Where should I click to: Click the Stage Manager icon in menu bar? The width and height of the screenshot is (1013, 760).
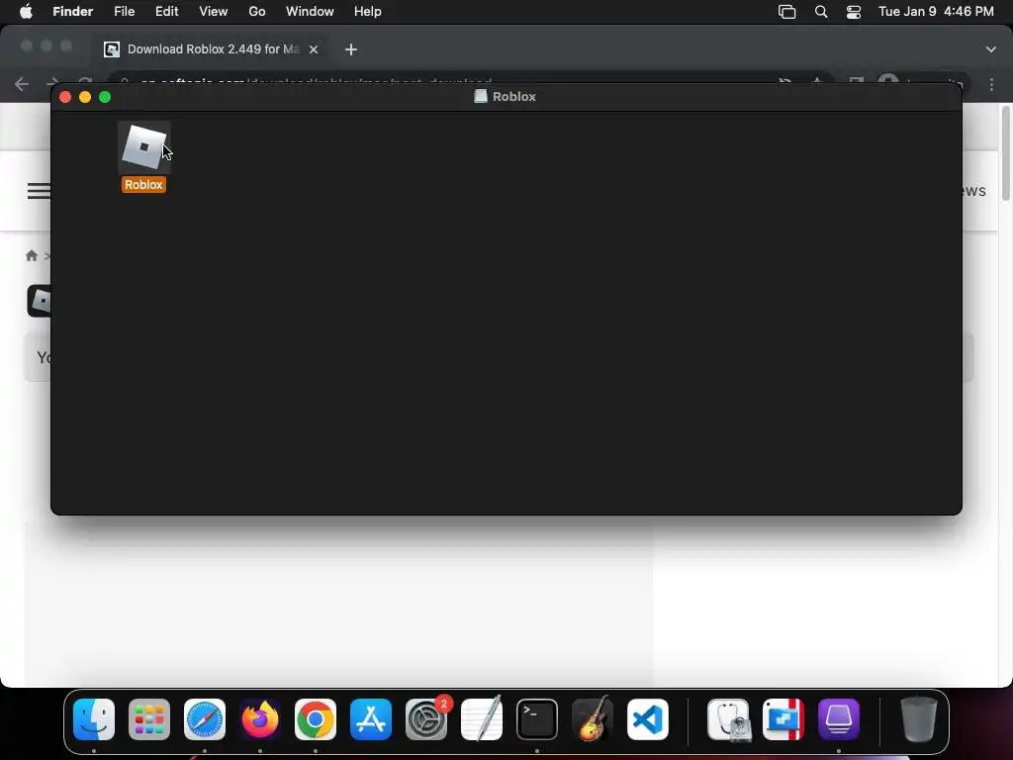point(786,12)
